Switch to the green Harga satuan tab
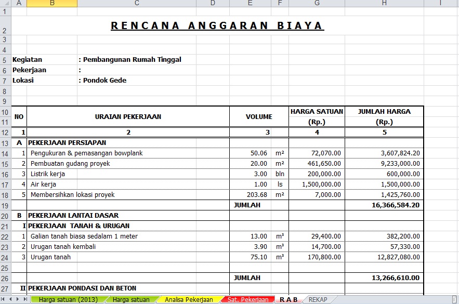This screenshot has width=459, height=304. click(131, 300)
